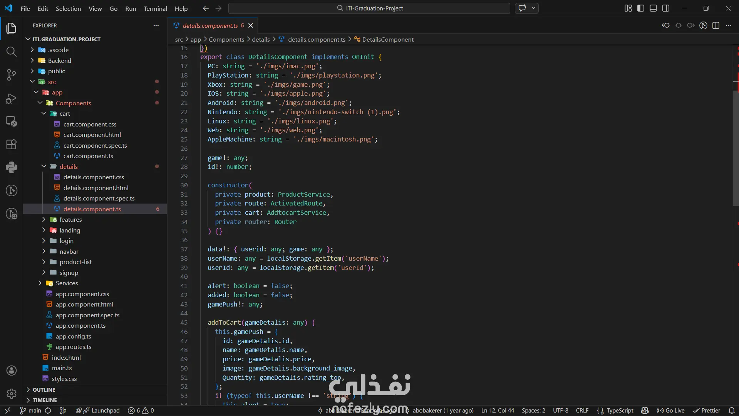Change line ending via CRLF
This screenshot has height=416, width=739.
pyautogui.click(x=582, y=411)
